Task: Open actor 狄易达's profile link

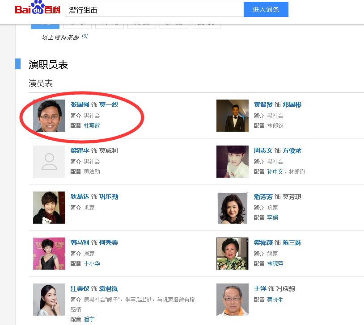Action: point(80,196)
